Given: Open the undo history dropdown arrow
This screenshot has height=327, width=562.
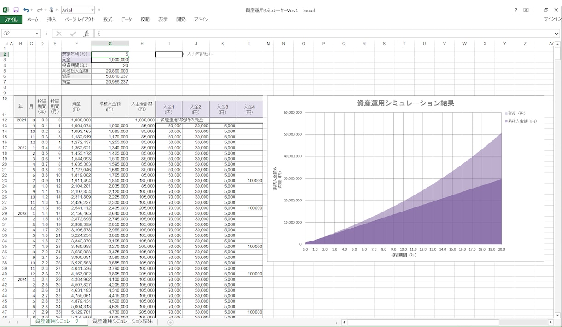Looking at the screenshot, I should pyautogui.click(x=32, y=10).
